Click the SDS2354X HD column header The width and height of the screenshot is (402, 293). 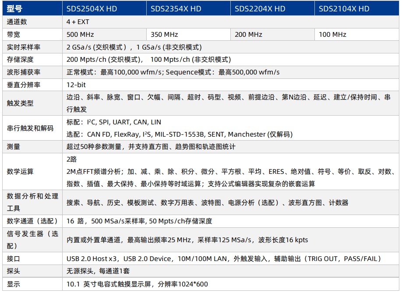[x=188, y=8]
